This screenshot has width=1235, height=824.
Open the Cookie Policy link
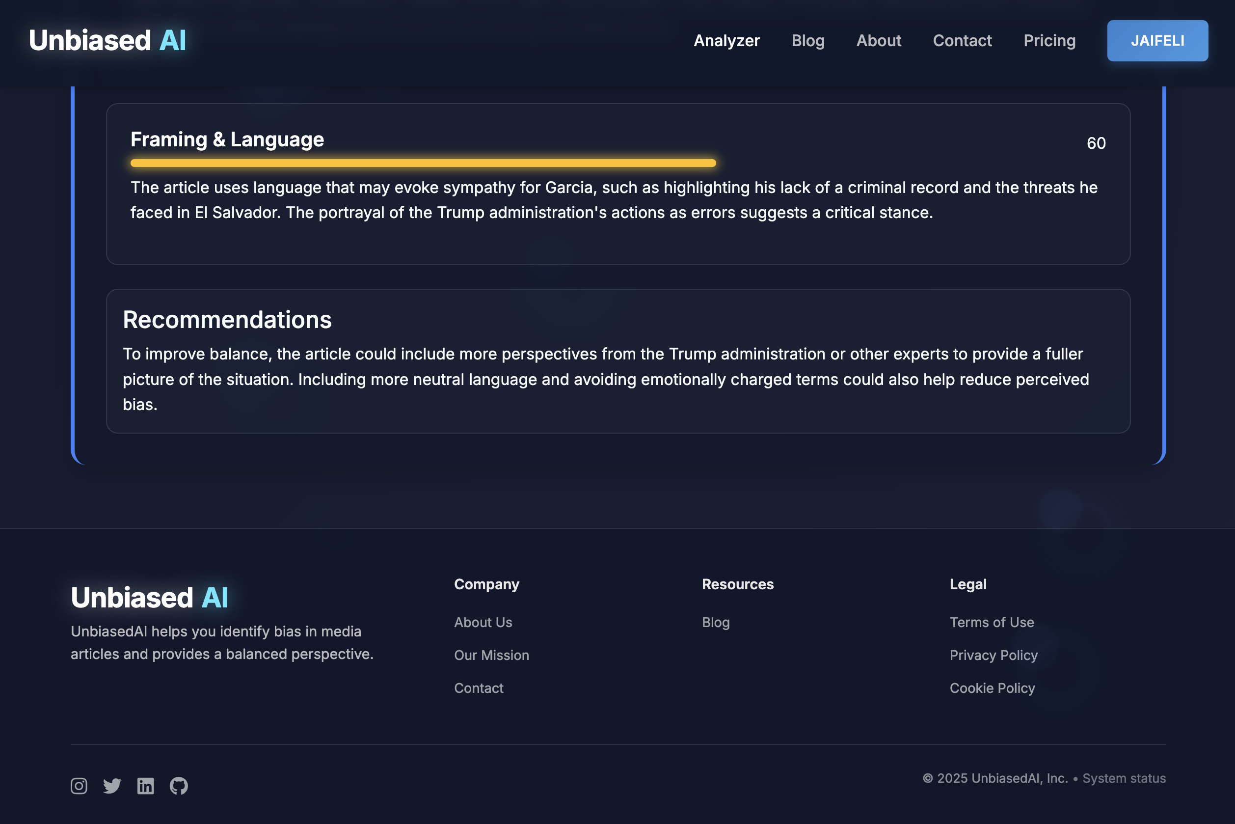click(x=992, y=688)
